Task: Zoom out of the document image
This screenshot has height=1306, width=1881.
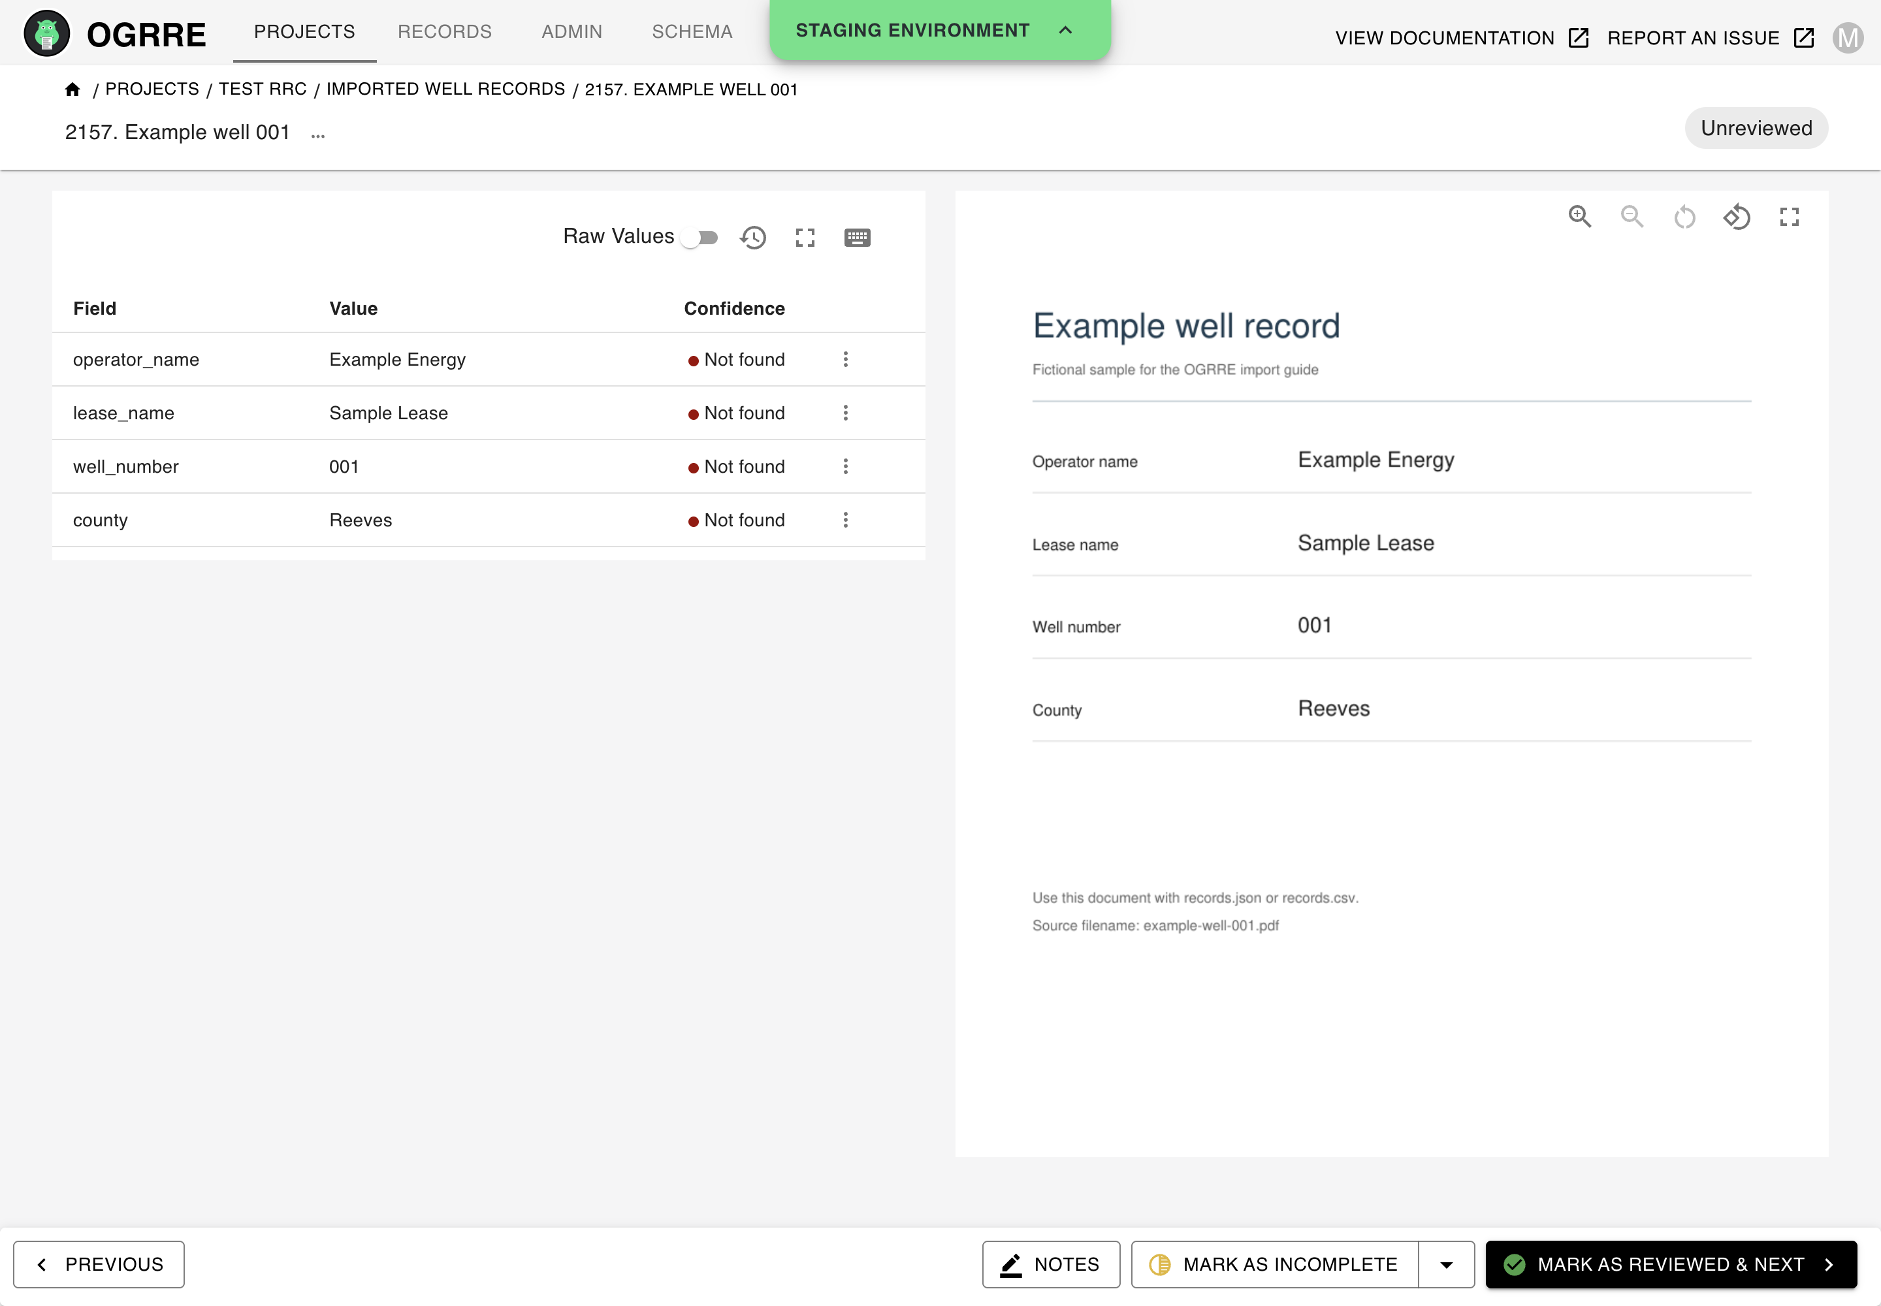Action: coord(1632,217)
